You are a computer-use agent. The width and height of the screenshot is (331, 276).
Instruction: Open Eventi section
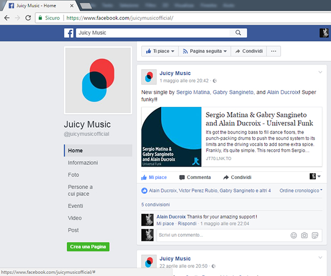75,206
